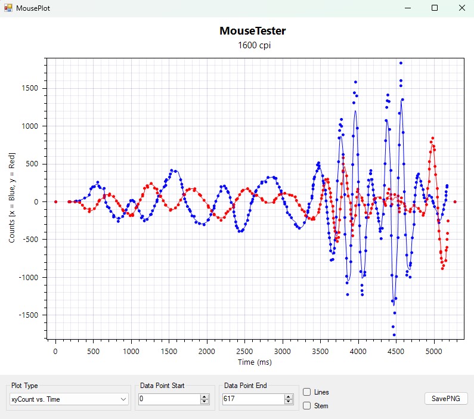
Task: Click the red data point at 0 ms
Action: 55,201
